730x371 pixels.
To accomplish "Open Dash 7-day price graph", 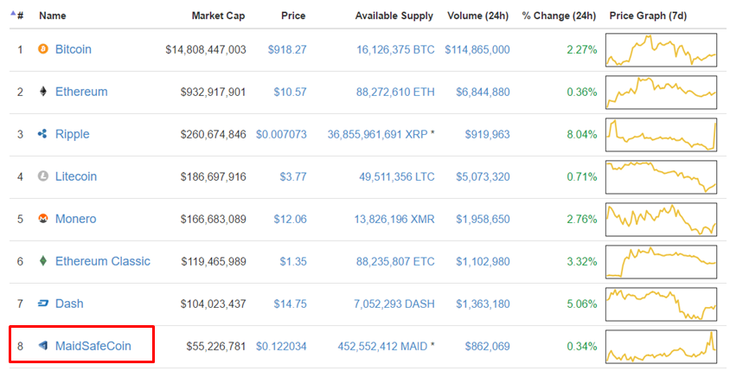I will pyautogui.click(x=661, y=304).
